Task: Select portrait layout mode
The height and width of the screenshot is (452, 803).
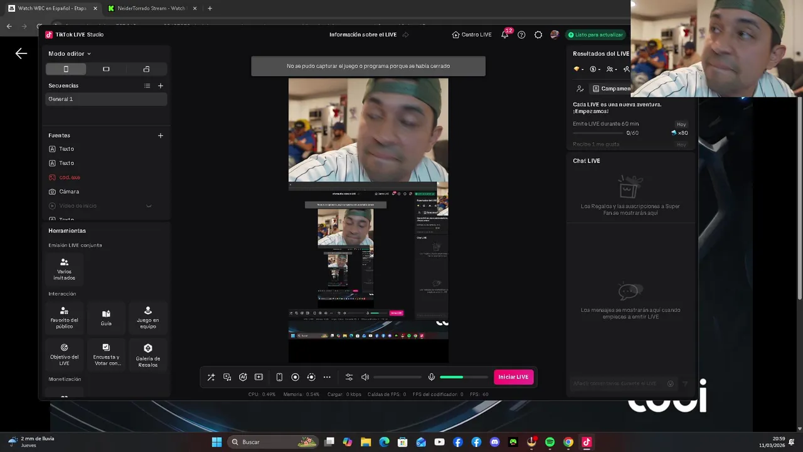Action: [66, 69]
